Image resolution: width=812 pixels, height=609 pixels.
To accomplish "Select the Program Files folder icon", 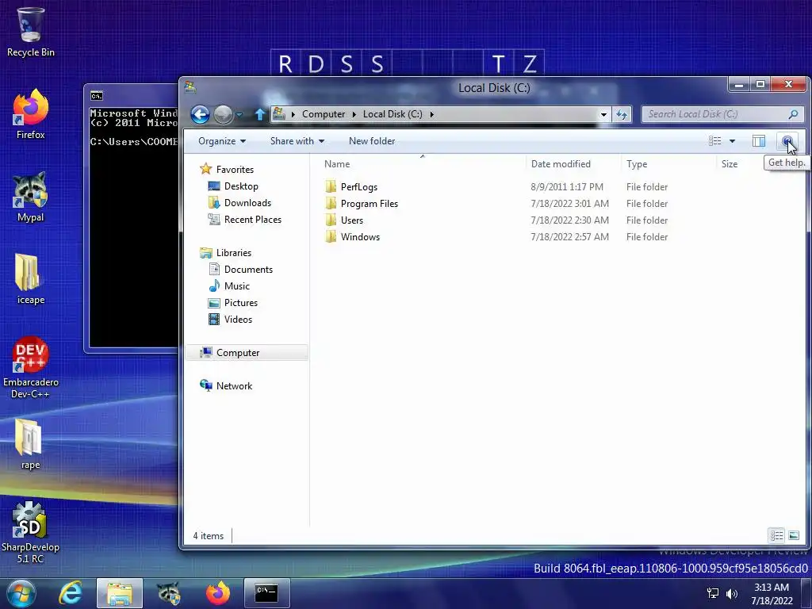I will pyautogui.click(x=331, y=203).
